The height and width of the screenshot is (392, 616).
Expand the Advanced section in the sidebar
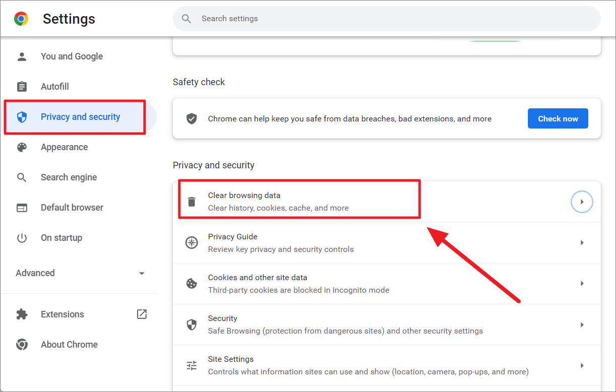coord(81,273)
